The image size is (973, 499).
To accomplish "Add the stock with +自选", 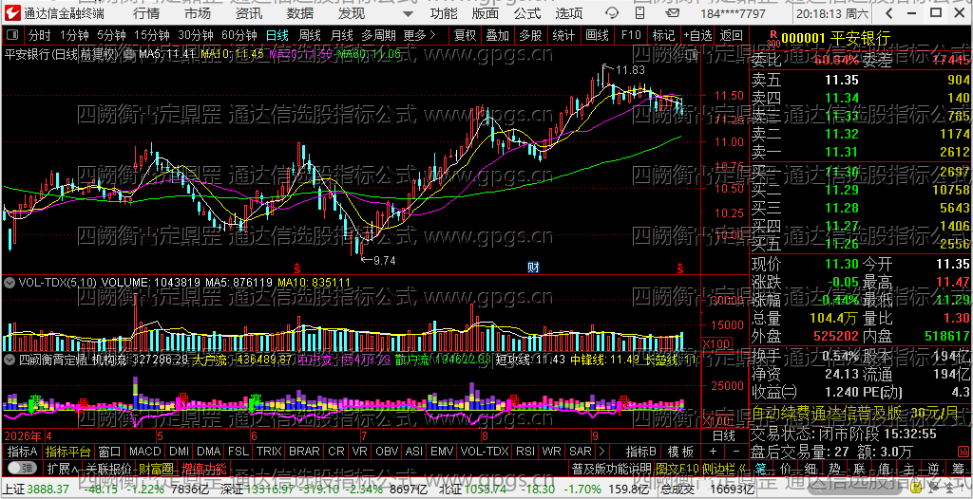I will pos(698,35).
